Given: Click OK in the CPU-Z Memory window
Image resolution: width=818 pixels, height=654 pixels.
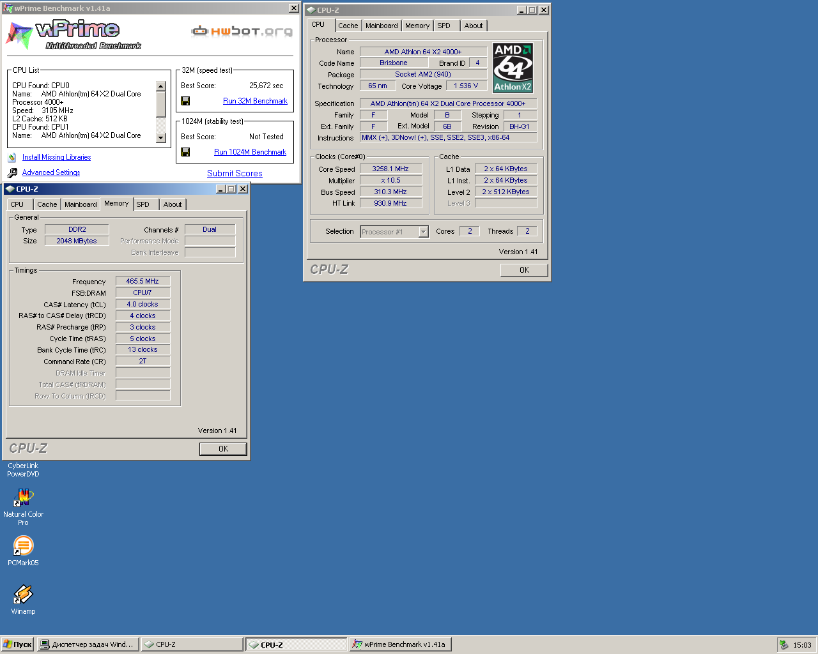Looking at the screenshot, I should (223, 449).
